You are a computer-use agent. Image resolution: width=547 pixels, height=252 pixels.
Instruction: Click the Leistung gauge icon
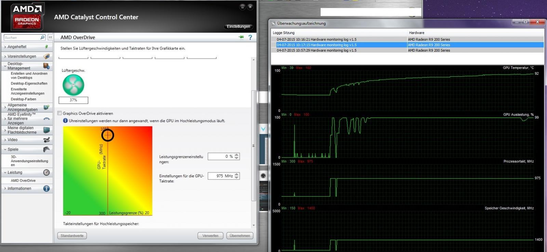(46, 172)
